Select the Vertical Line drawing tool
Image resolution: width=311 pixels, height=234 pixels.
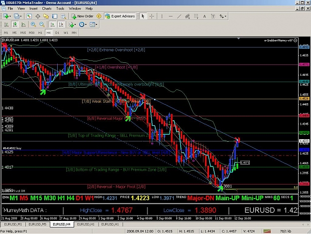click(162, 16)
